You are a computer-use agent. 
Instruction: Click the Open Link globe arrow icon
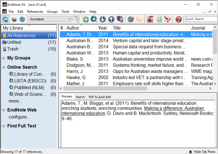[x=131, y=19]
